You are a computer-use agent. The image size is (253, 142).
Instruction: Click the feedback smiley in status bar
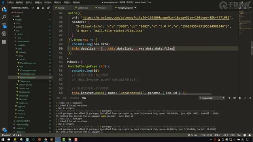[x=245, y=135]
